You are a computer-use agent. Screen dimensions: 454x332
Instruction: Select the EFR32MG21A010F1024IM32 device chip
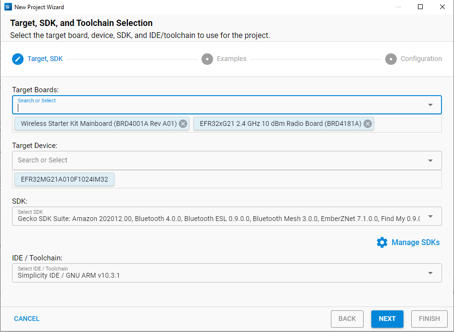pyautogui.click(x=64, y=179)
